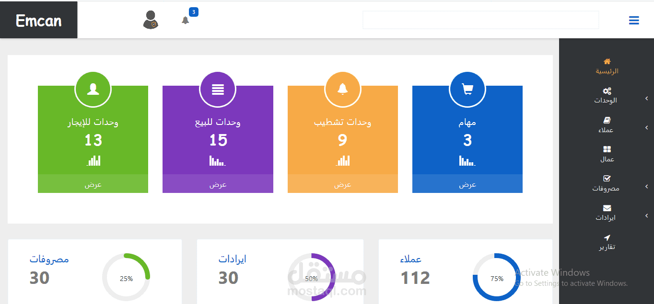Select the shopping cart icon on the مهام card
Image resolution: width=654 pixels, height=304 pixels.
coord(467,89)
